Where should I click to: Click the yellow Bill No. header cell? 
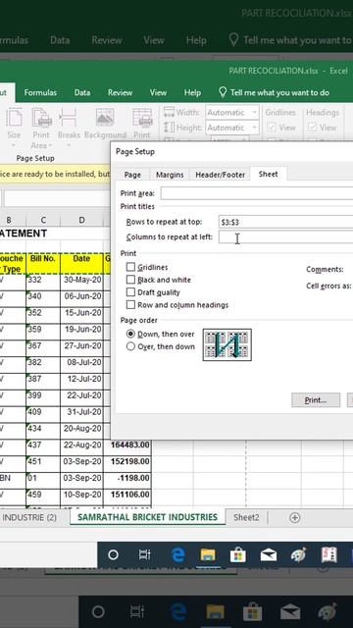coord(43,264)
